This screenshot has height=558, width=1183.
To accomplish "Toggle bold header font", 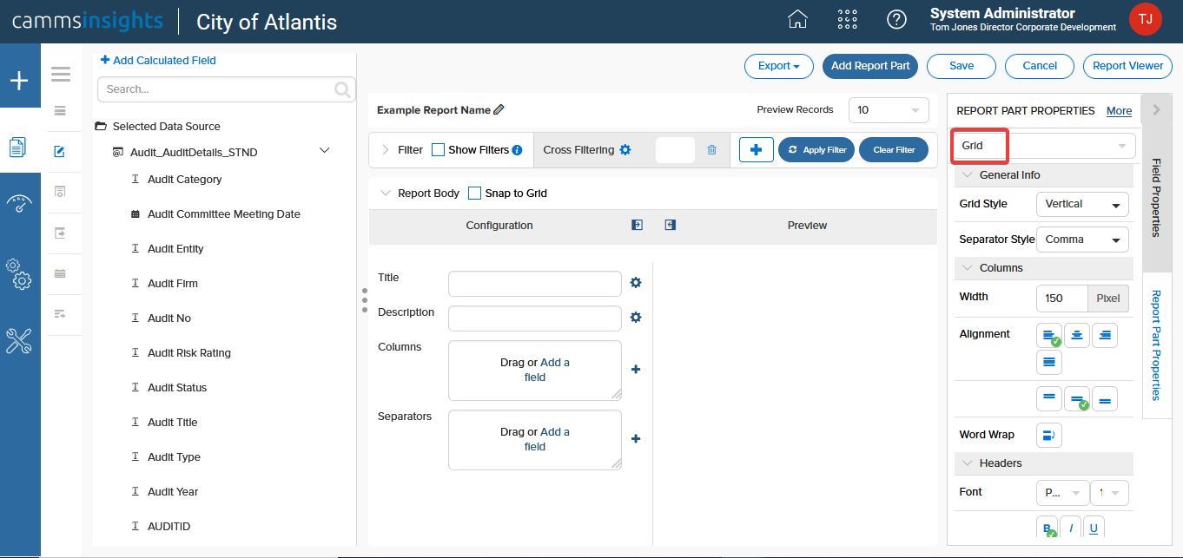I will pyautogui.click(x=1049, y=528).
